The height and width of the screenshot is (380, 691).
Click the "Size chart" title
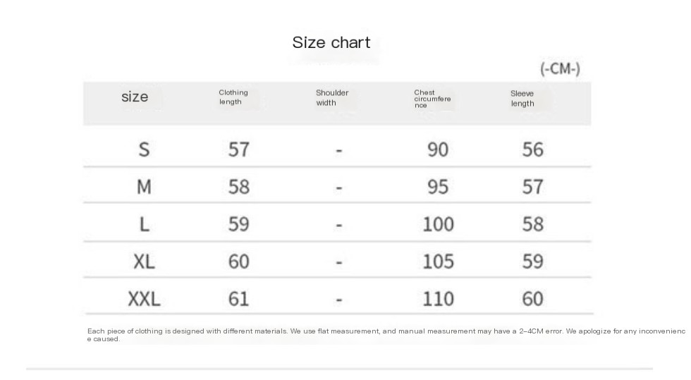click(331, 42)
